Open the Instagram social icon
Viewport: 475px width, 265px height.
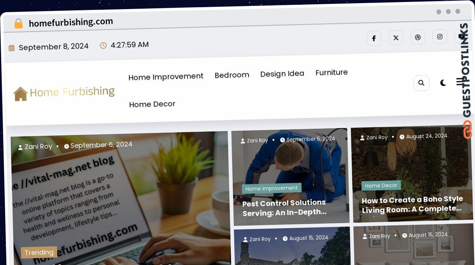coord(439,36)
